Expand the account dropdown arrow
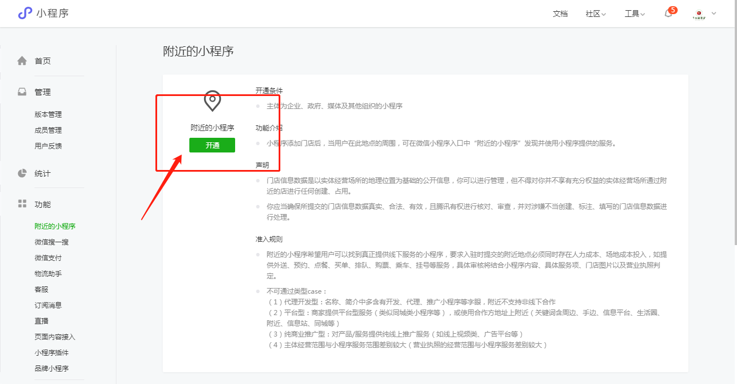 [714, 14]
